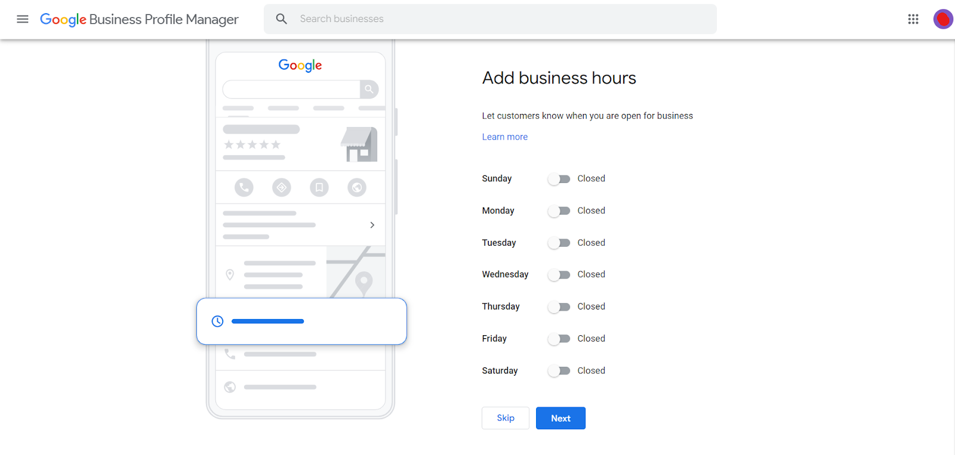Image resolution: width=955 pixels, height=455 pixels.
Task: Click the Sunday day label
Action: point(497,178)
